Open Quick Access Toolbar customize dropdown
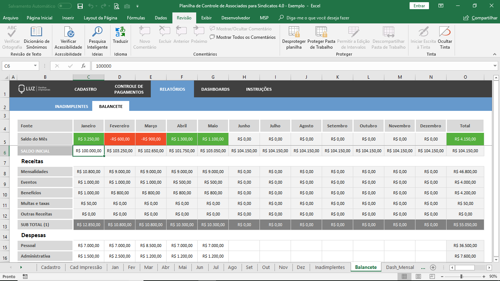This screenshot has height=281, width=500. (x=137, y=6)
